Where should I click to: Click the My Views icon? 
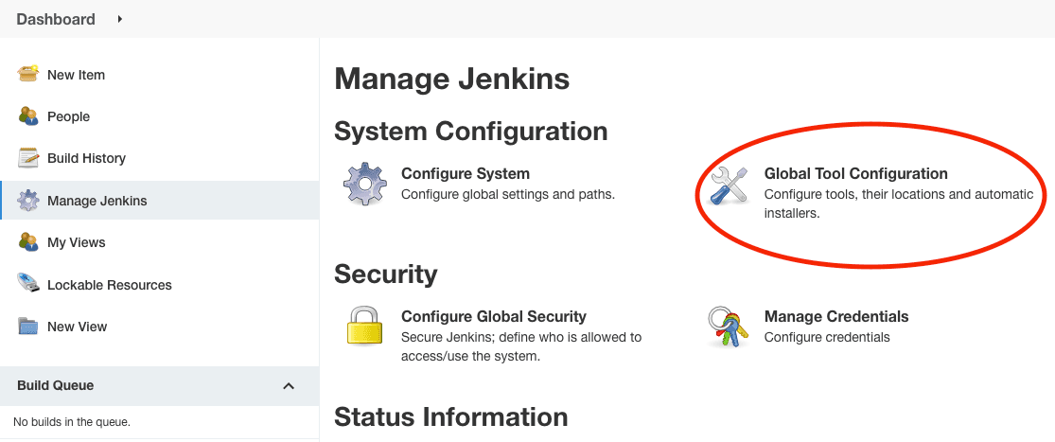point(28,242)
